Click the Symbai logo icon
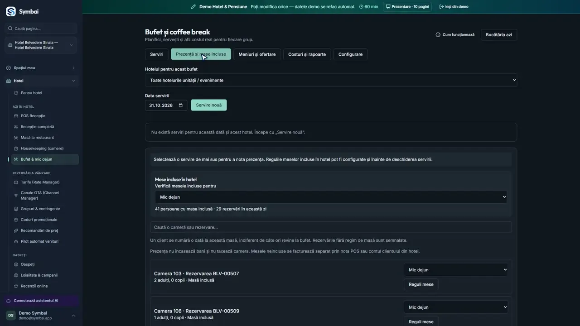Viewport: 580px width, 326px height. (x=11, y=12)
